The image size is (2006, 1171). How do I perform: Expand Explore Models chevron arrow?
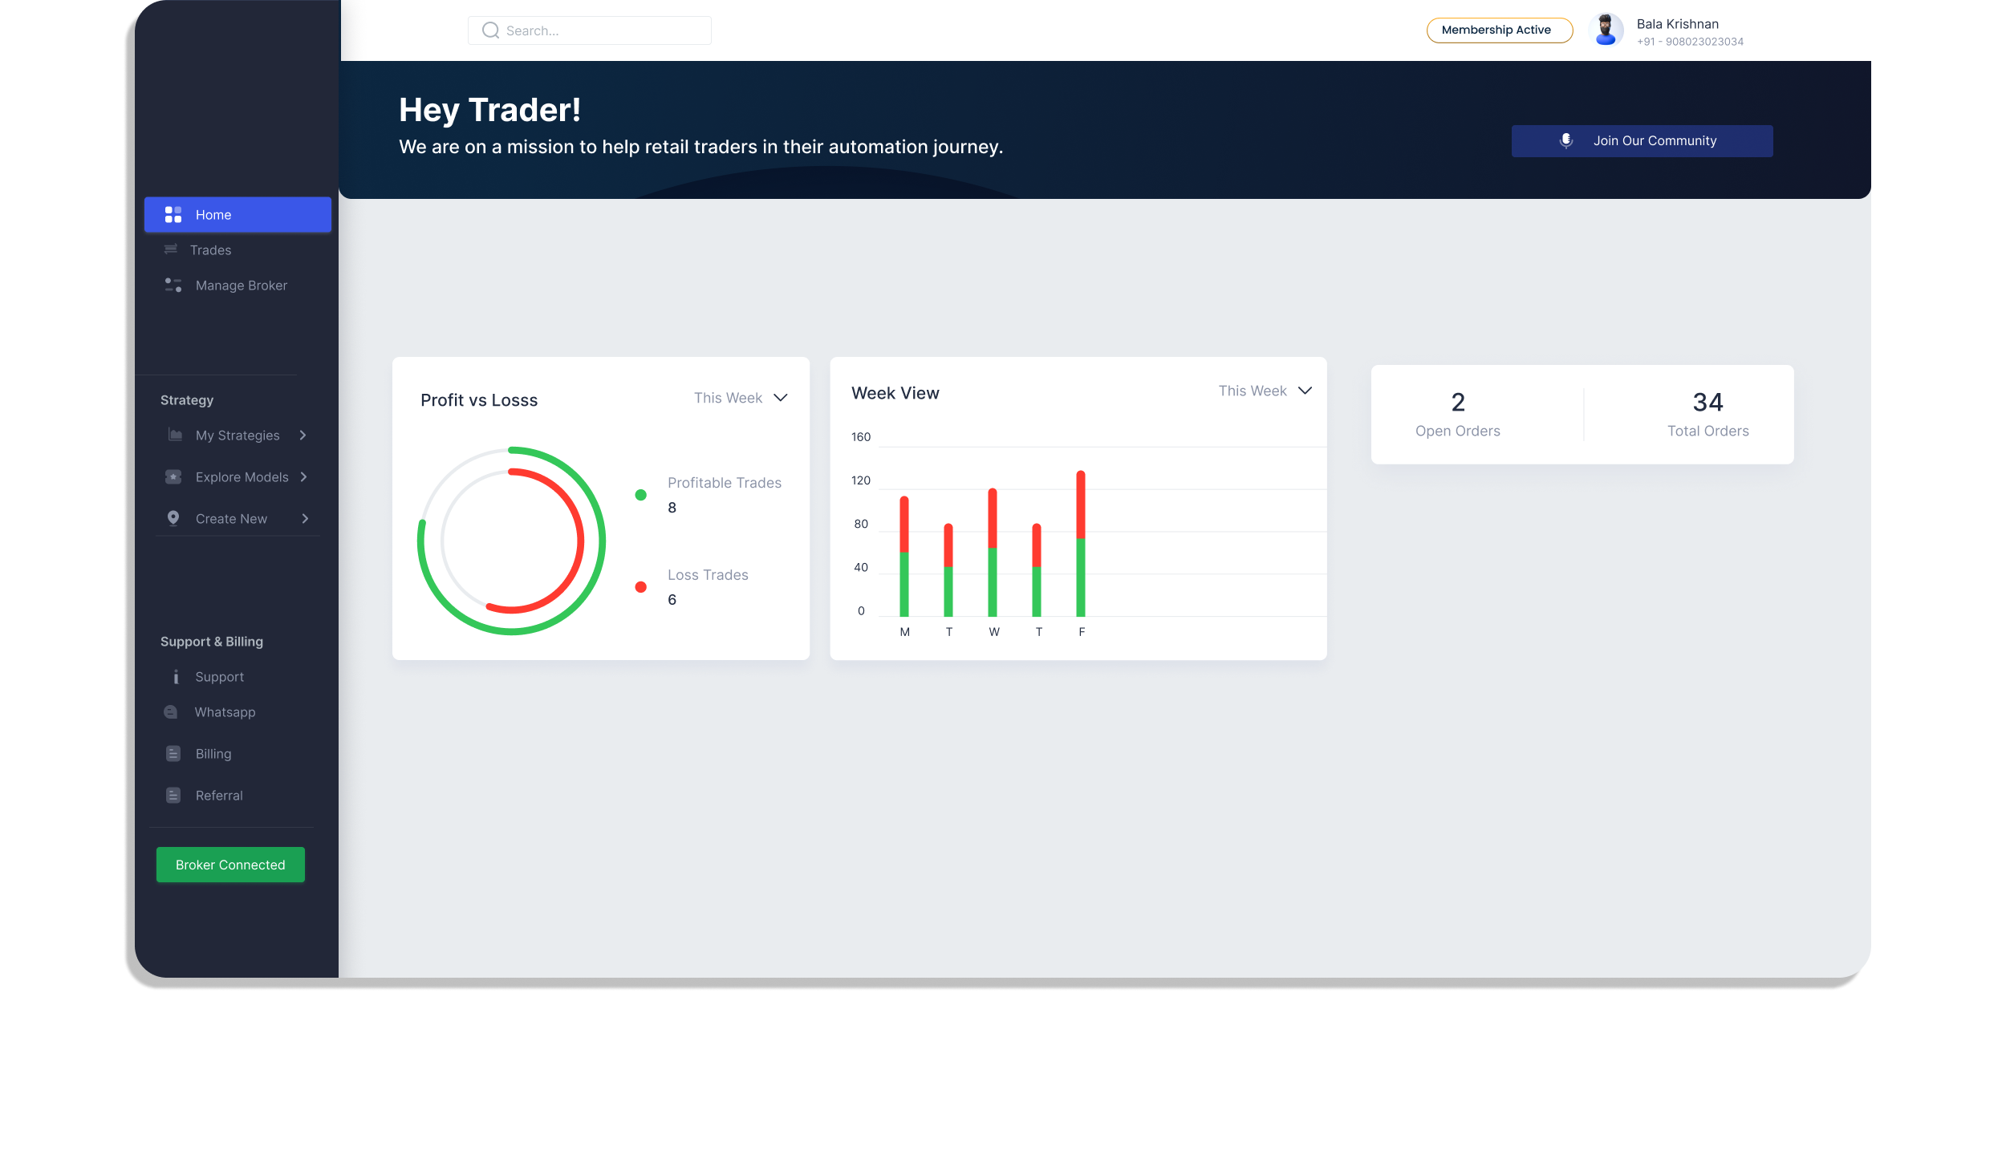(303, 476)
